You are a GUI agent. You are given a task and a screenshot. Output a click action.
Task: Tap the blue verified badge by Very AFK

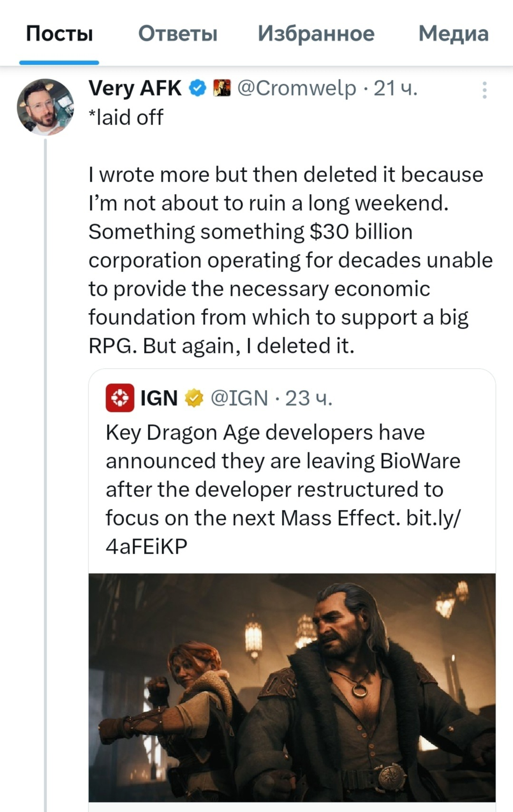[x=198, y=88]
